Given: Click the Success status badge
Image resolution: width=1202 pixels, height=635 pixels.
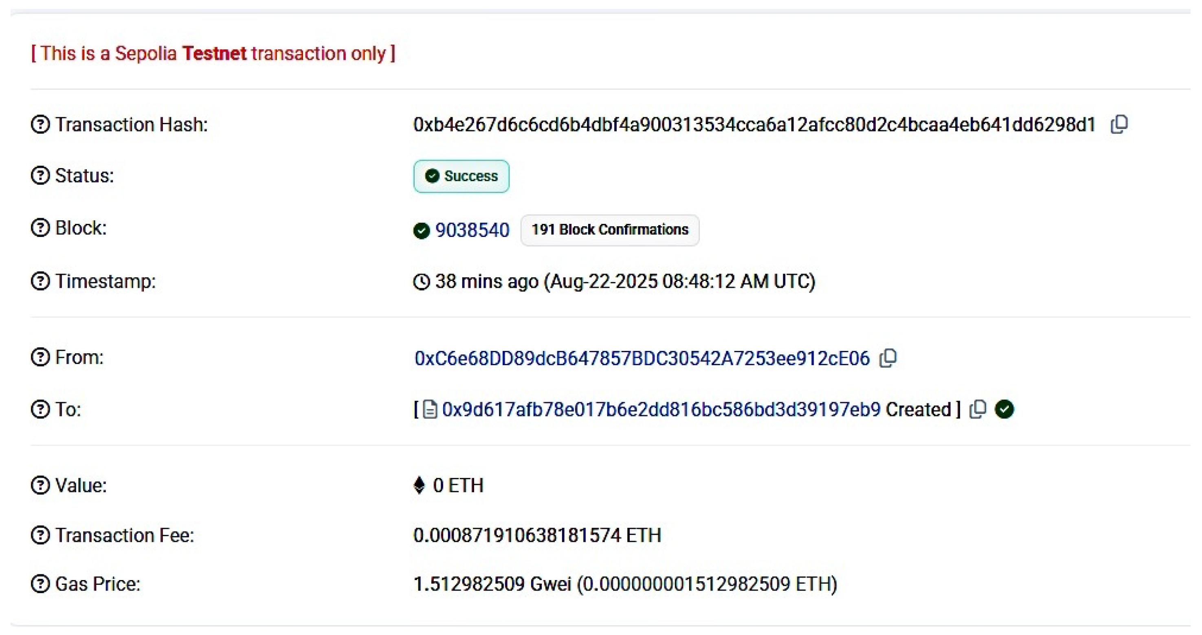Looking at the screenshot, I should click(461, 176).
